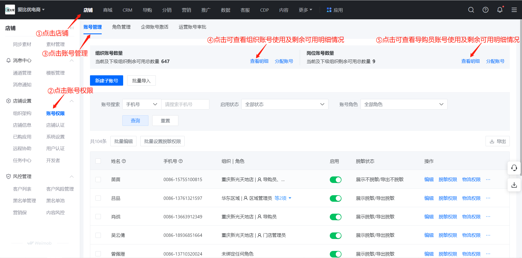
Task: Open 查看明细 for 组织账号数量
Action: [259, 61]
